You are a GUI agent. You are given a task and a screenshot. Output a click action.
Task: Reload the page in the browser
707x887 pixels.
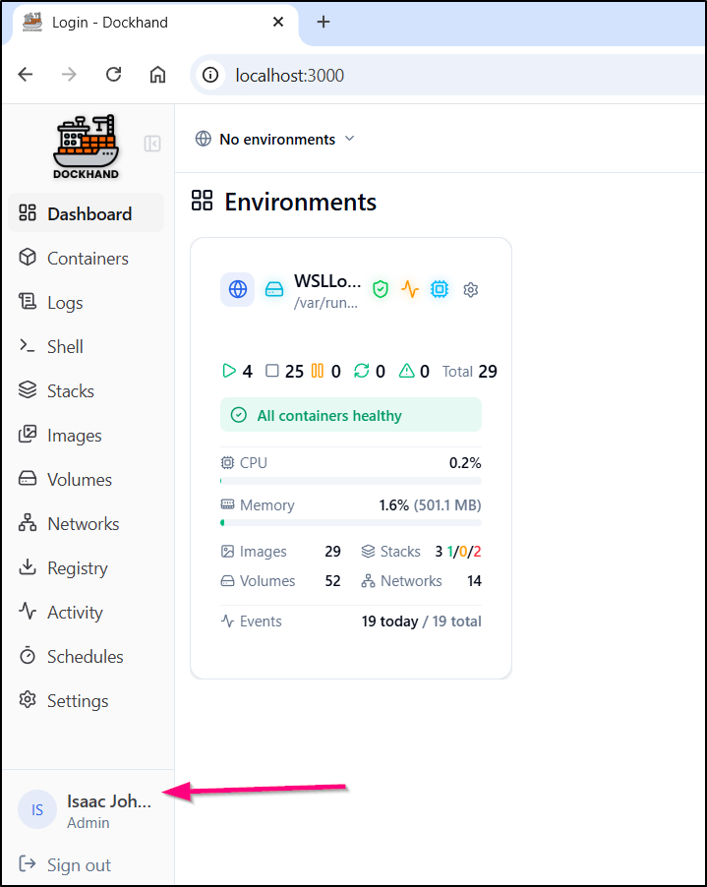point(114,75)
